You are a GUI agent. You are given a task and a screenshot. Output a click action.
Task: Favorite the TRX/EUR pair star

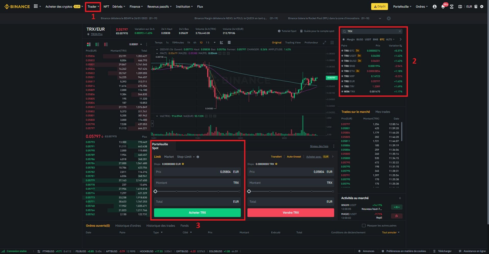tap(342, 81)
